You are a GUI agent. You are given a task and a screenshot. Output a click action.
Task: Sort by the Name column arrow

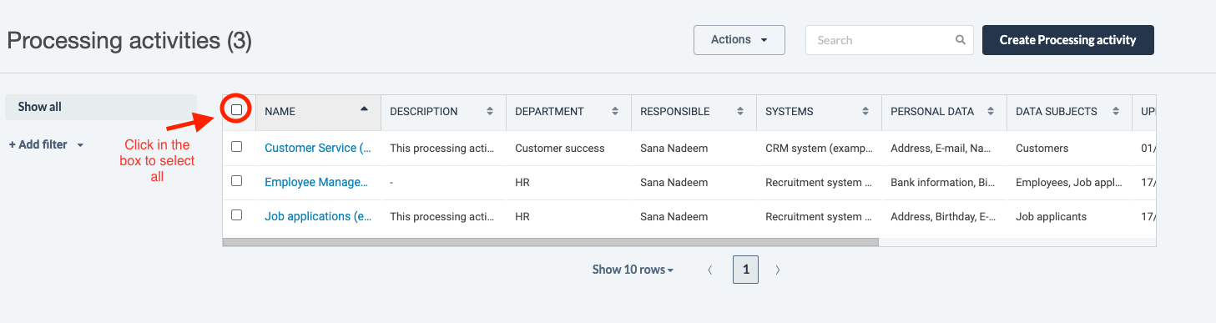pyautogui.click(x=364, y=109)
